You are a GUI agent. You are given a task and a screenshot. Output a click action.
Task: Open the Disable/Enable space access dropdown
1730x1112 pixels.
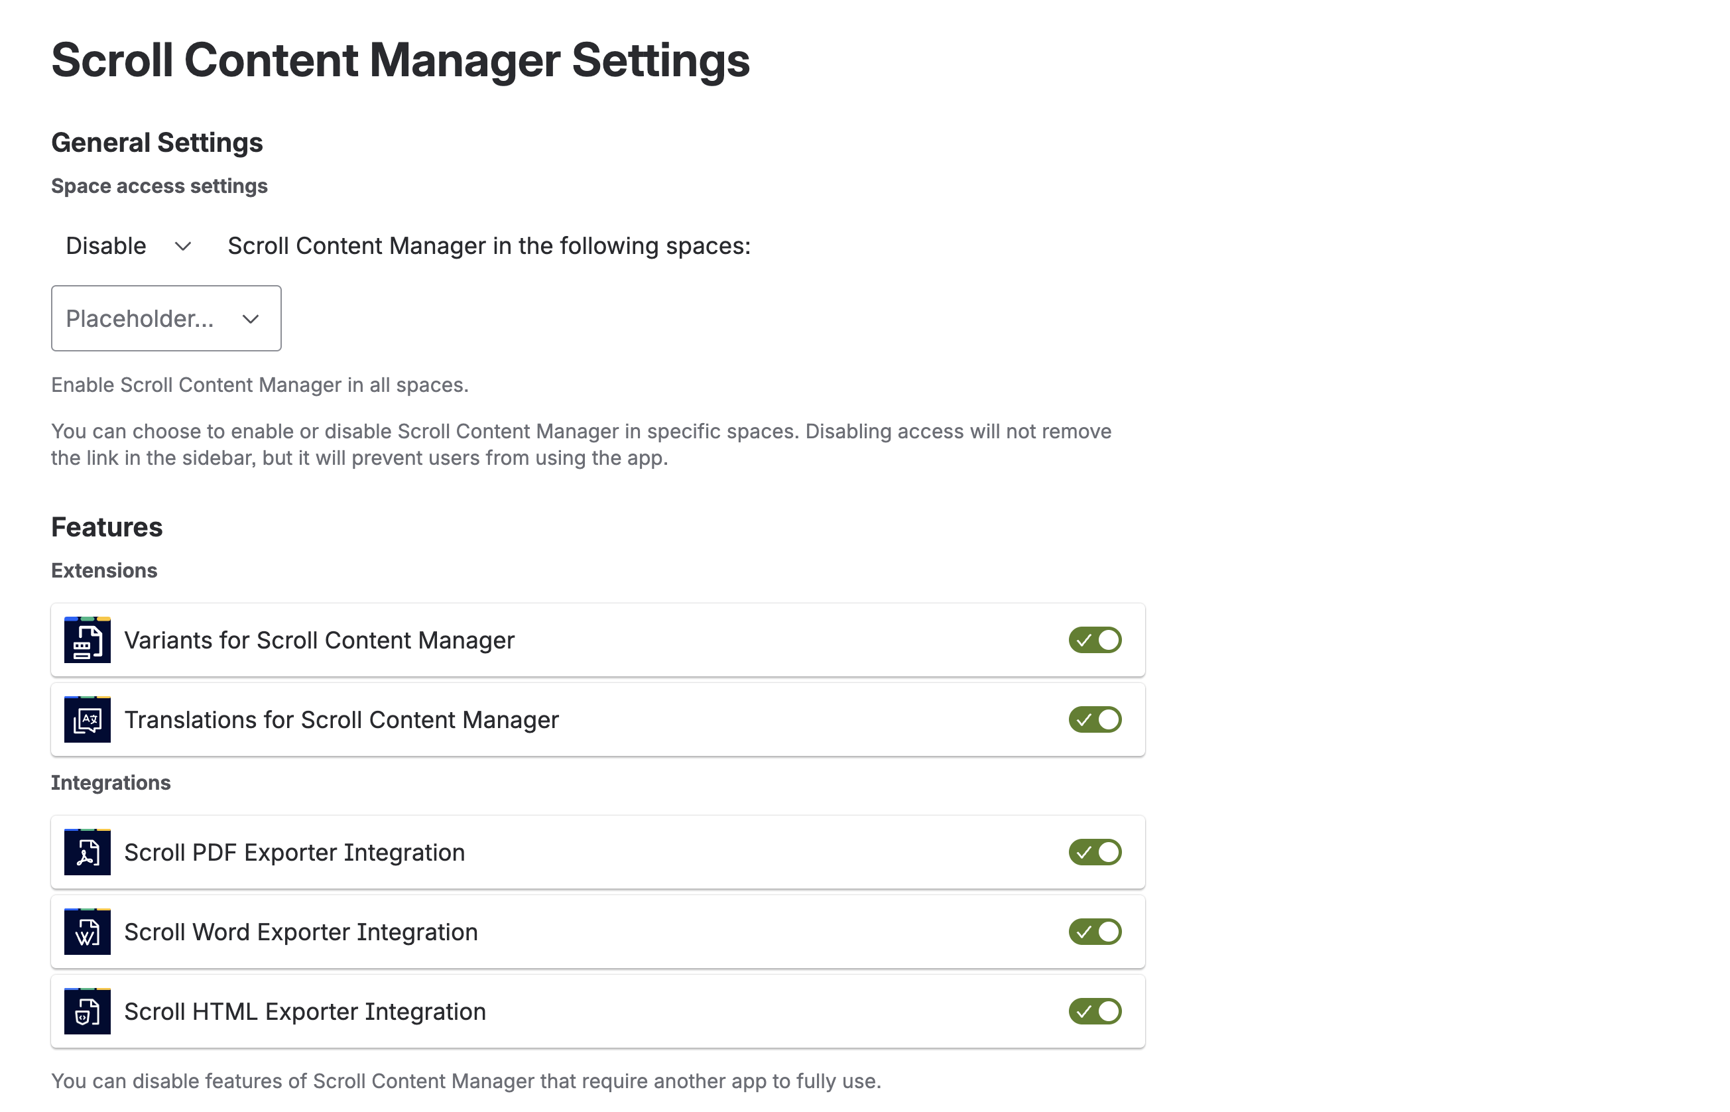tap(127, 245)
